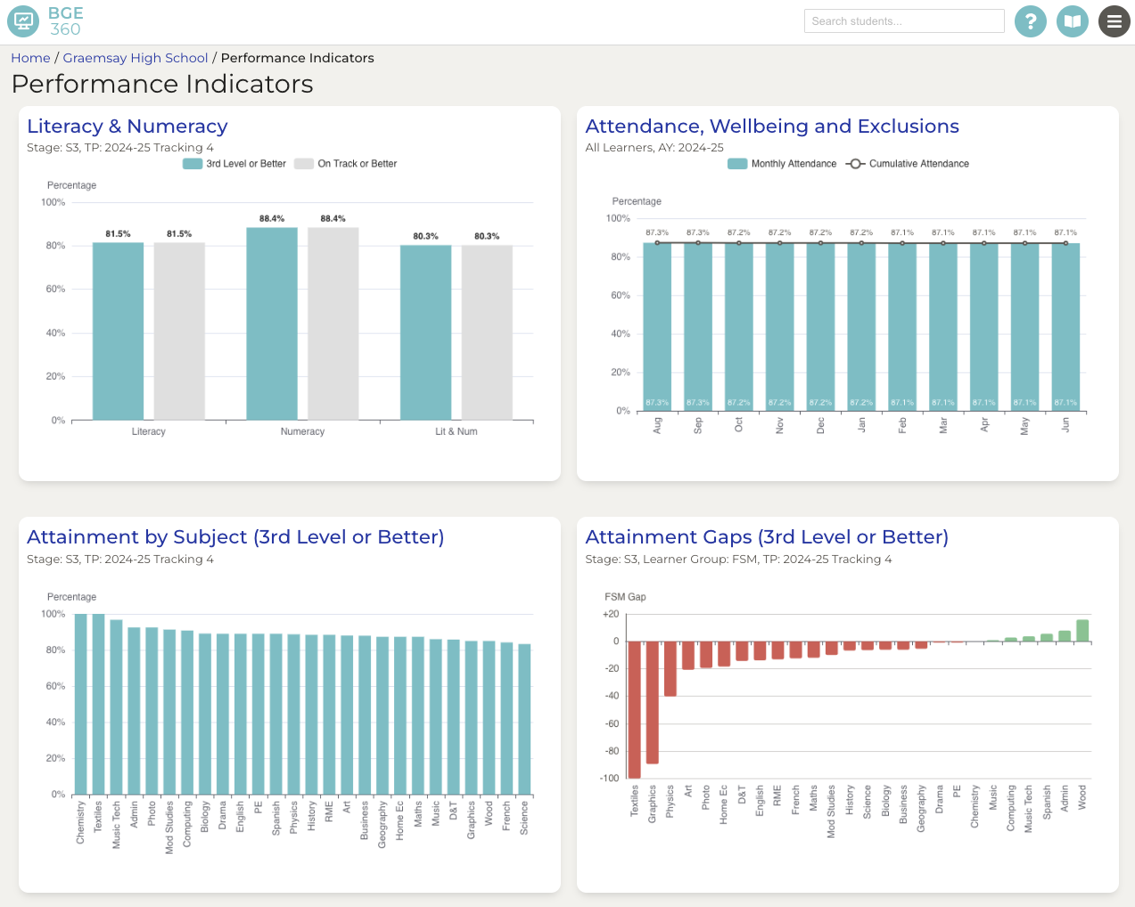Viewport: 1135px width, 907px height.
Task: Open the documentation book icon
Action: click(1073, 21)
